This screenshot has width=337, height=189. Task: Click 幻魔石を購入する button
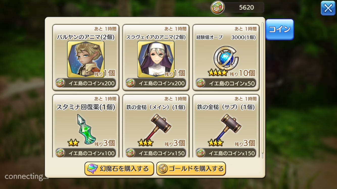tap(119, 169)
